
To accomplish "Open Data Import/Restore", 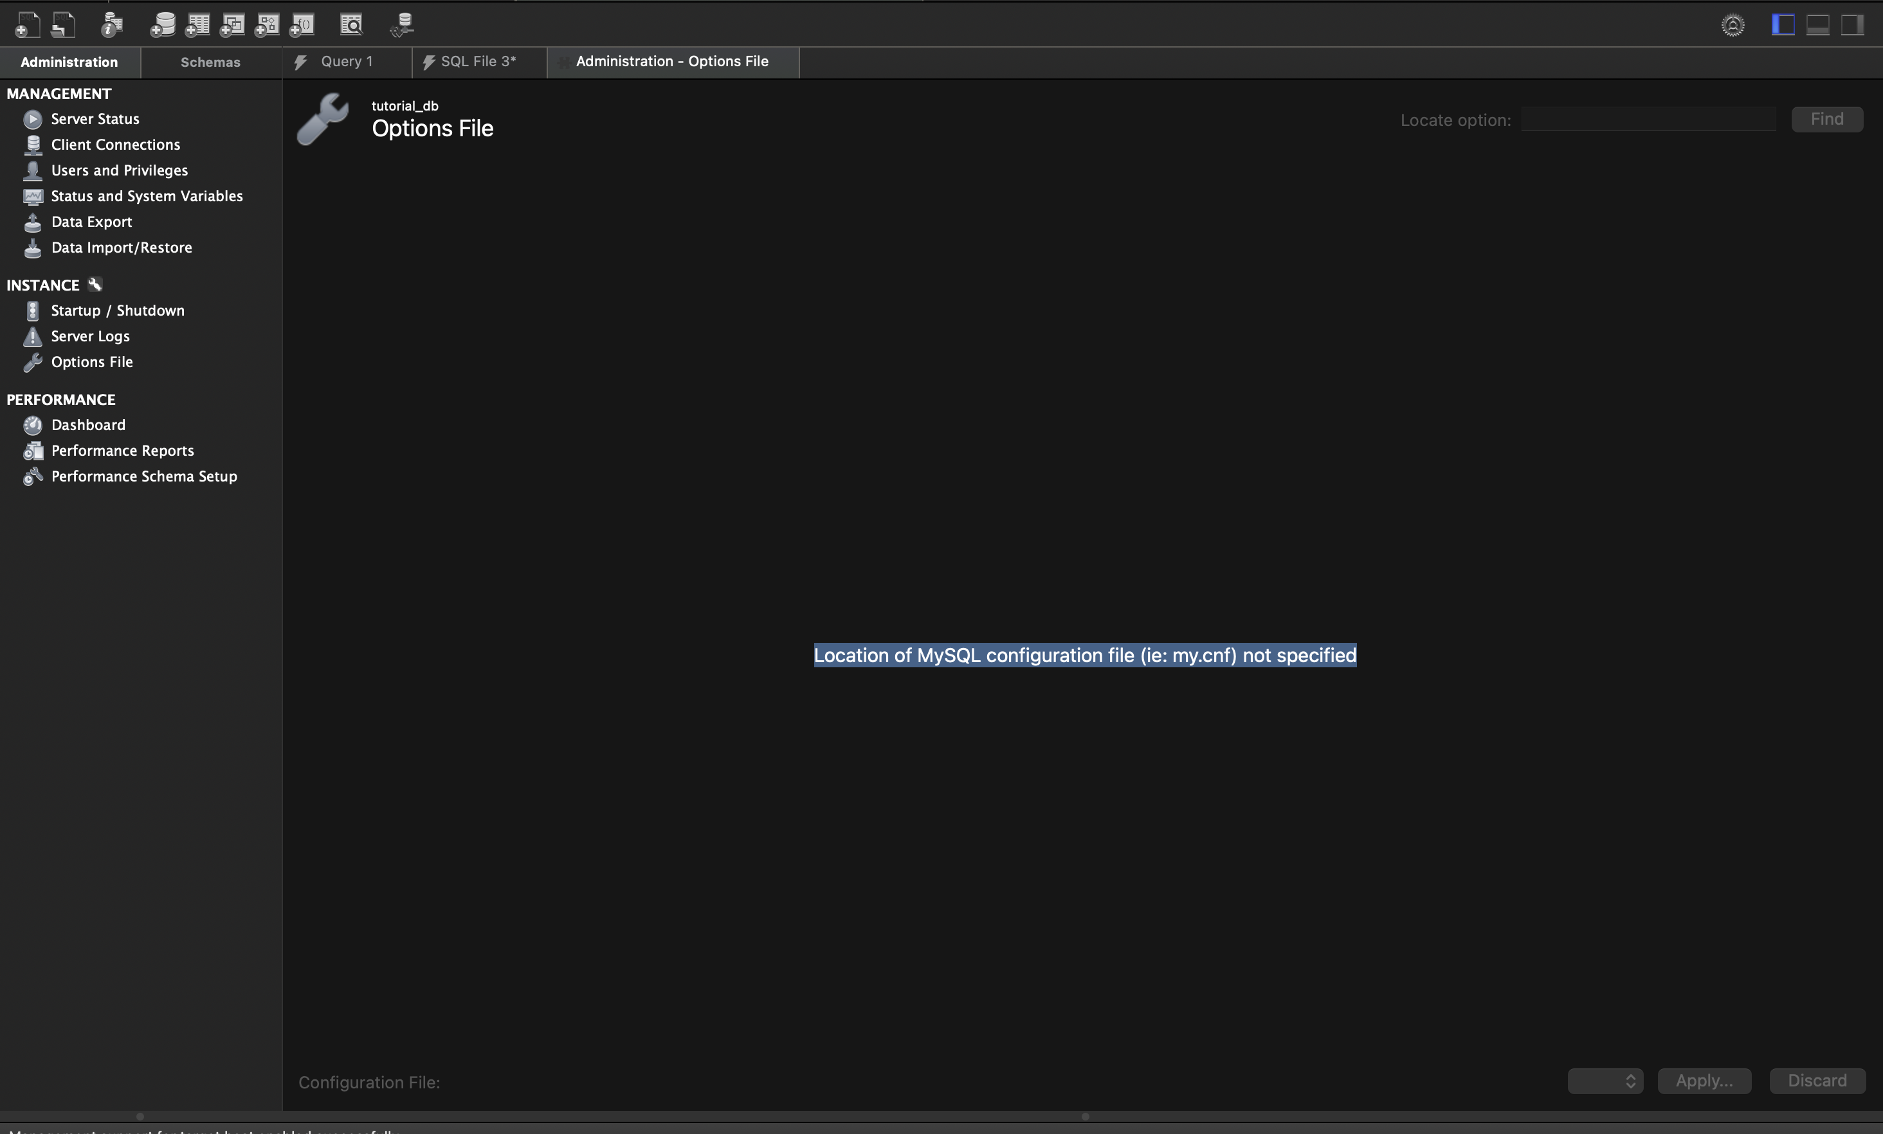I will [x=122, y=248].
